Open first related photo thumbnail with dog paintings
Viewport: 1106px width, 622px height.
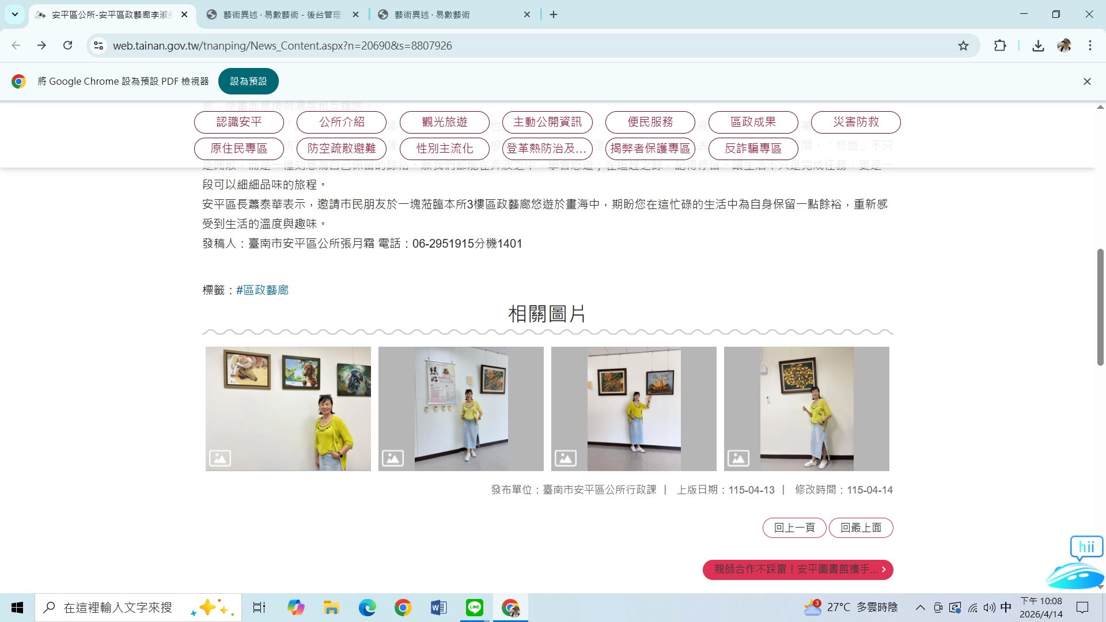(288, 408)
